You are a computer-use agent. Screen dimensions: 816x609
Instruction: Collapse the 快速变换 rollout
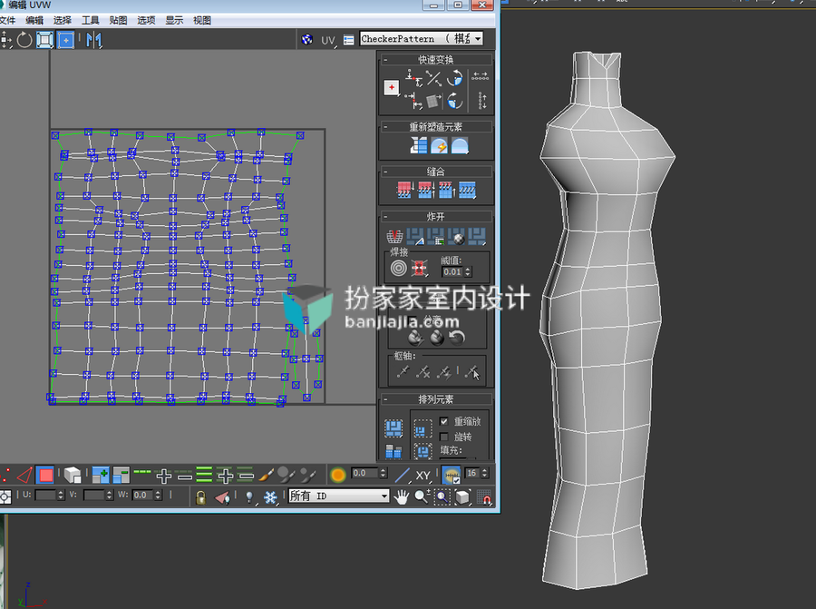click(x=386, y=61)
